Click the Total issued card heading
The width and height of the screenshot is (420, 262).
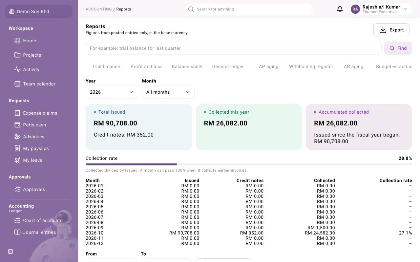click(112, 112)
